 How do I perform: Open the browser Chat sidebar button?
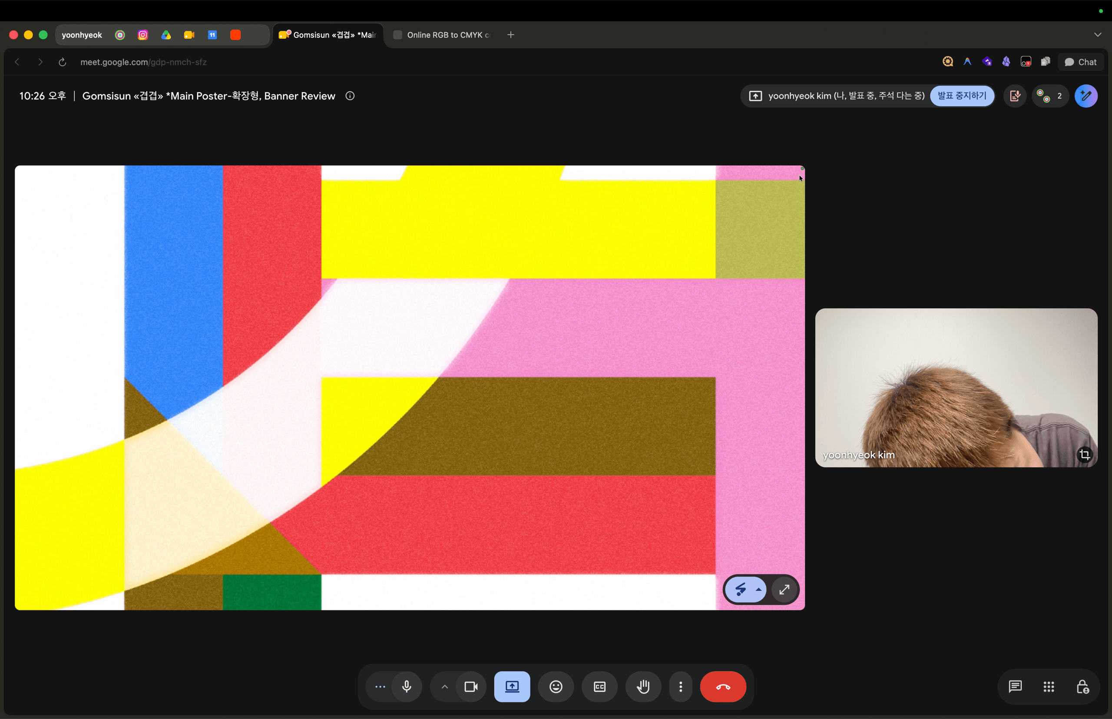(x=1081, y=62)
